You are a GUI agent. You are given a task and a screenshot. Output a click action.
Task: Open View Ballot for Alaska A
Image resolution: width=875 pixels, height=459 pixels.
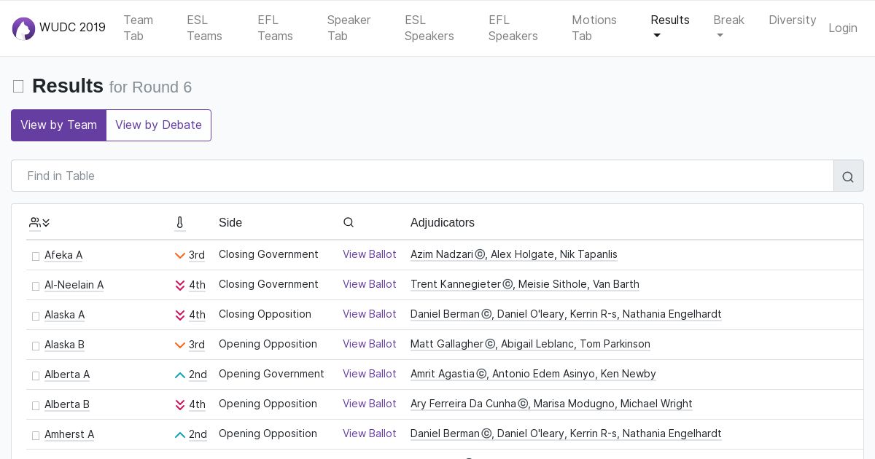(369, 314)
